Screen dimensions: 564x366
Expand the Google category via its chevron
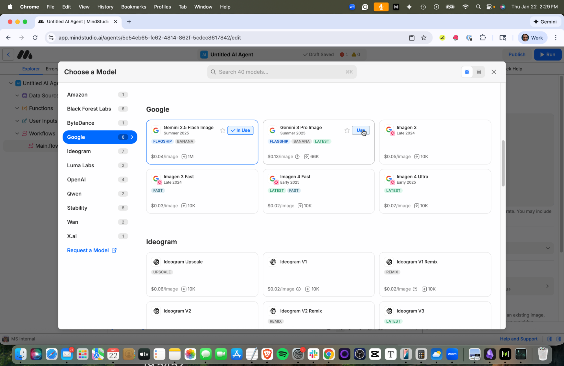132,137
